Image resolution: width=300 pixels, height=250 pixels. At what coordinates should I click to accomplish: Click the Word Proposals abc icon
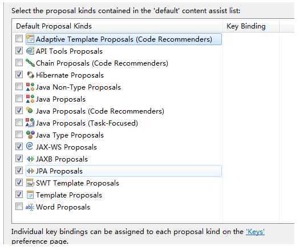tap(30, 207)
